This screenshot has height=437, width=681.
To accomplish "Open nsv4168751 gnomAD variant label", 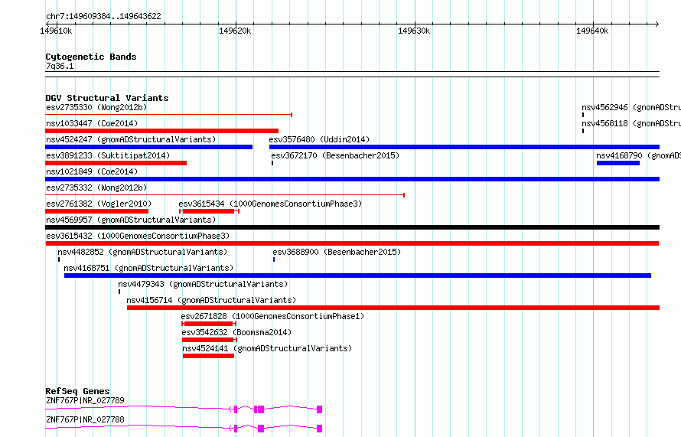I will [148, 268].
